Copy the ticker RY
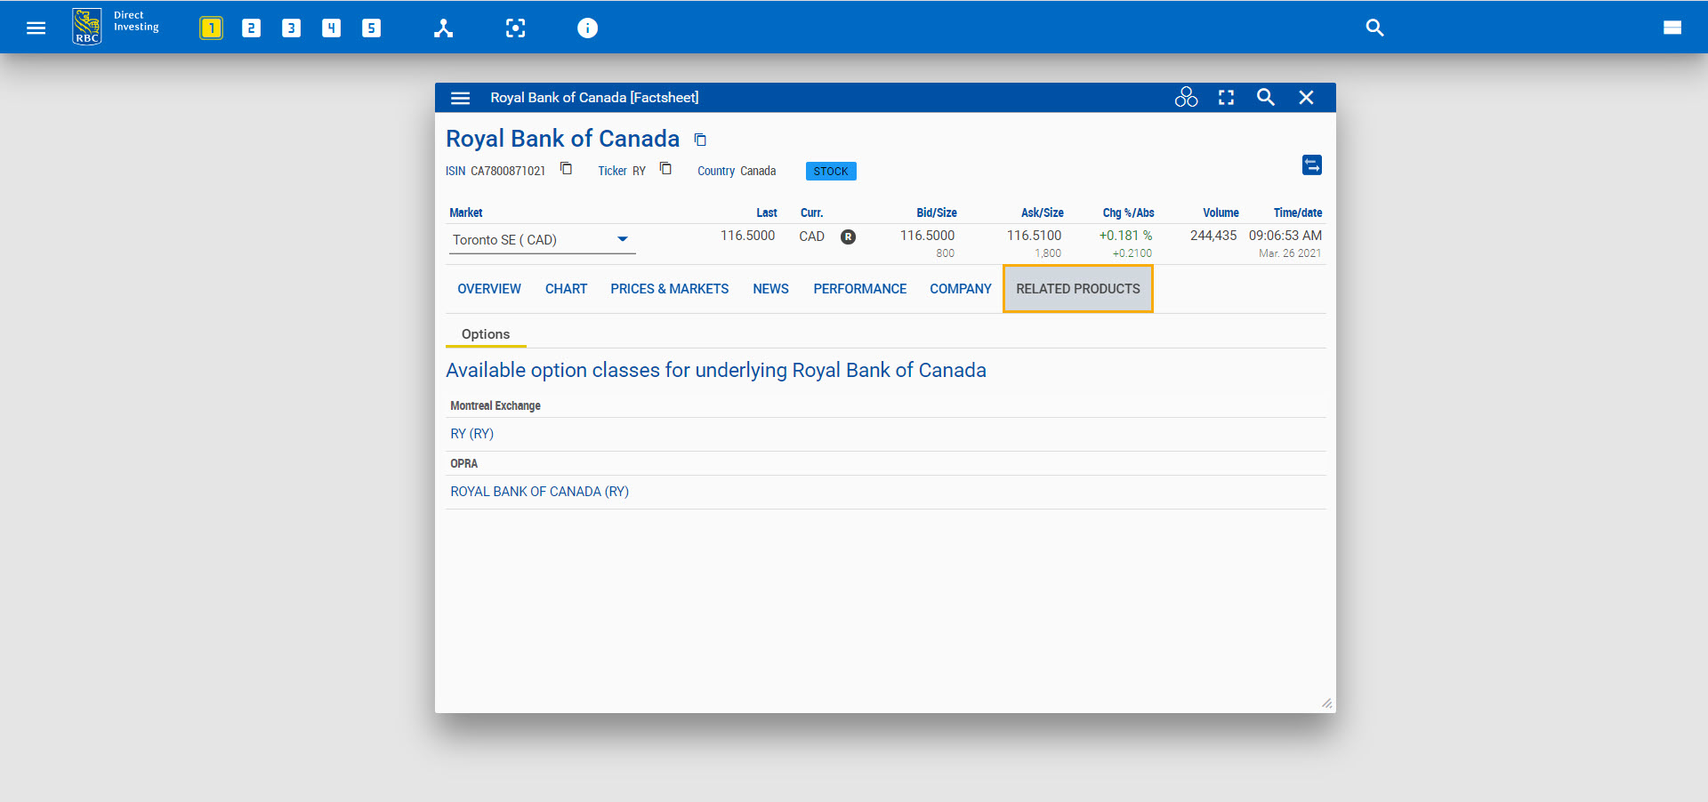The height and width of the screenshot is (802, 1708). 665,169
